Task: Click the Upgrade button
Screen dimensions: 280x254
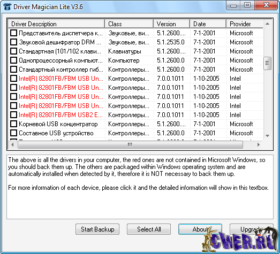Action: (x=252, y=229)
